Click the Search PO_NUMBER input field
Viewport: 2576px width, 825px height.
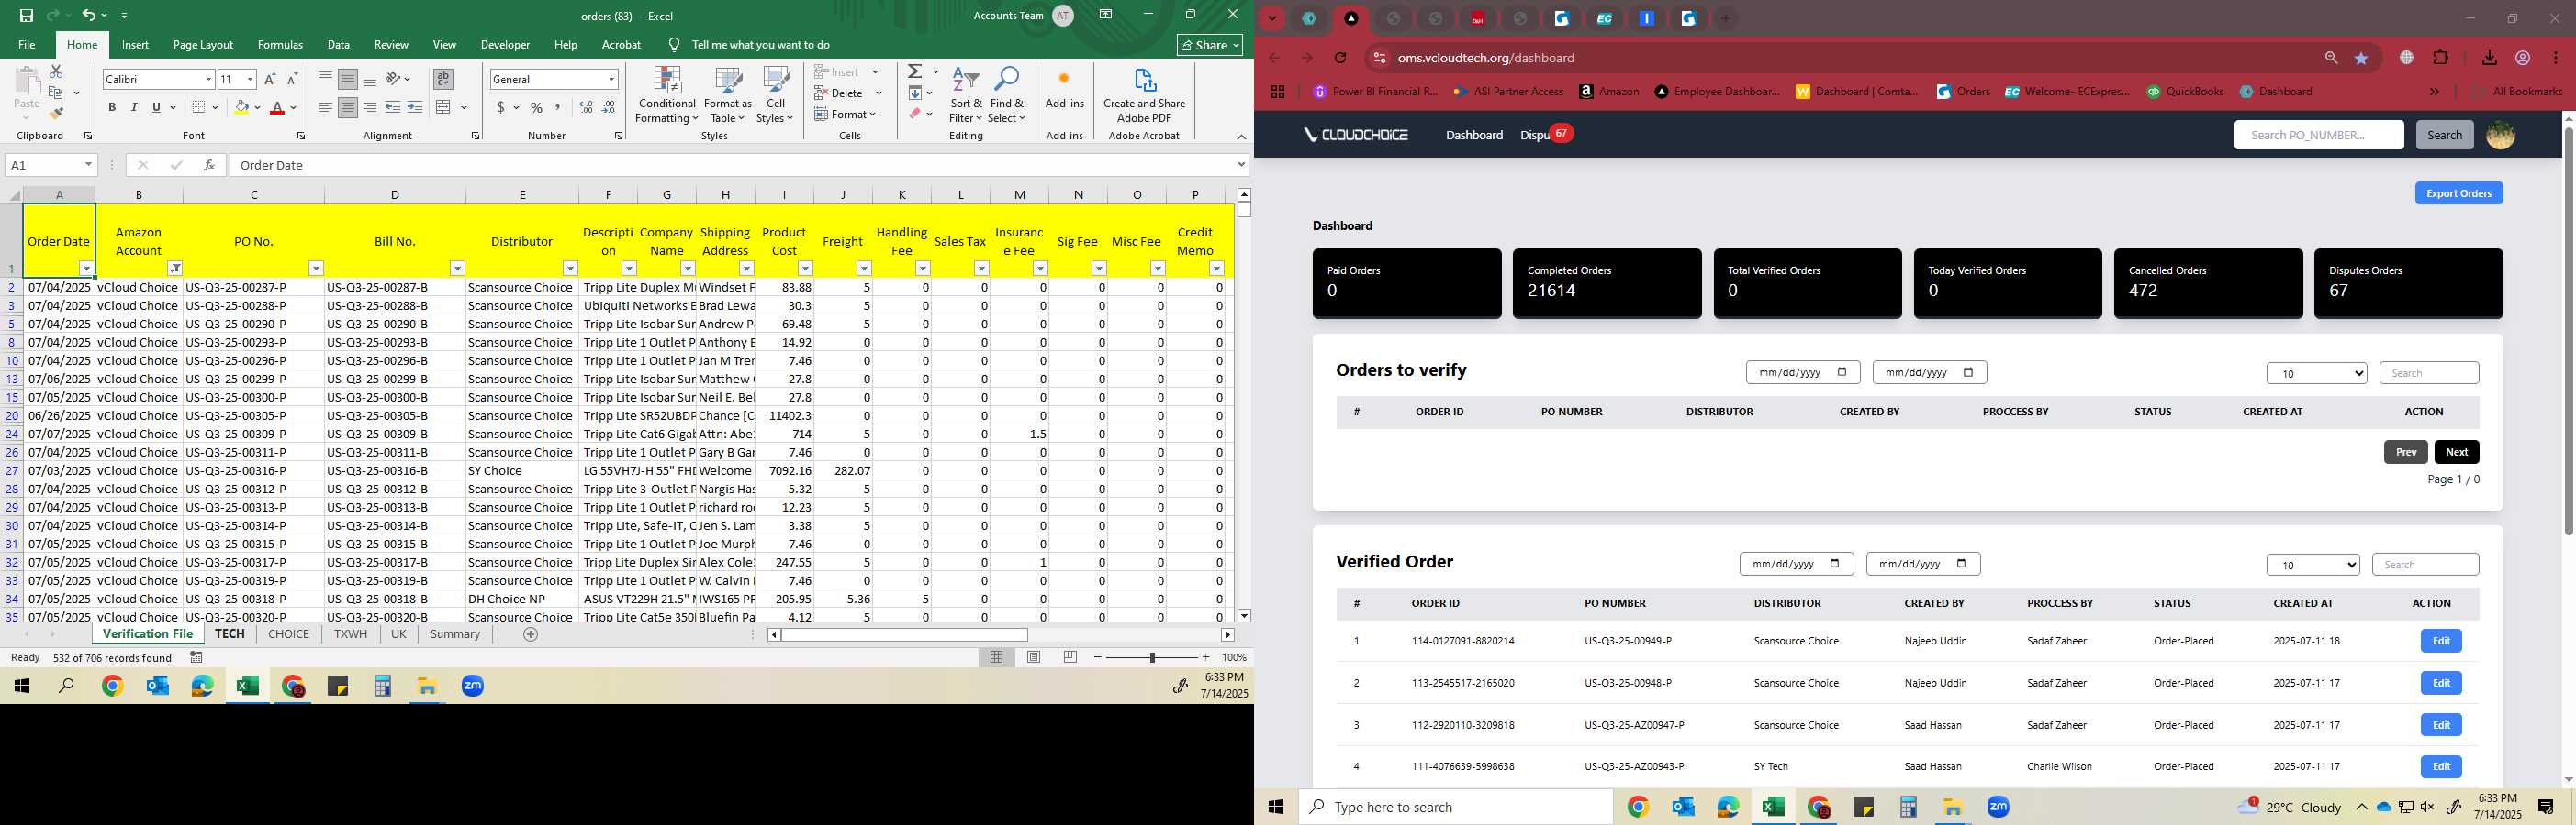pos(2318,135)
